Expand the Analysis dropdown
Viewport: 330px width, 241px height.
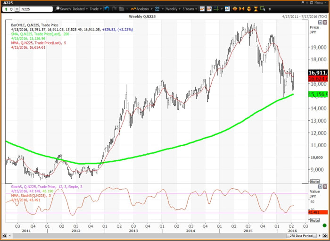(146, 8)
